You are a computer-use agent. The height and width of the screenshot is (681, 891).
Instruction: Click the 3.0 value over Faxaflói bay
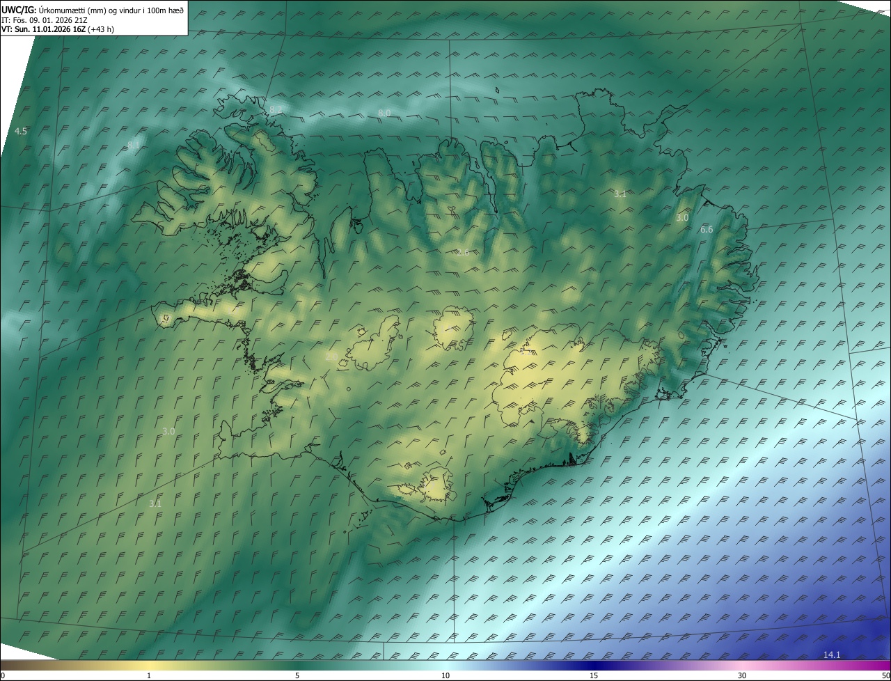168,431
